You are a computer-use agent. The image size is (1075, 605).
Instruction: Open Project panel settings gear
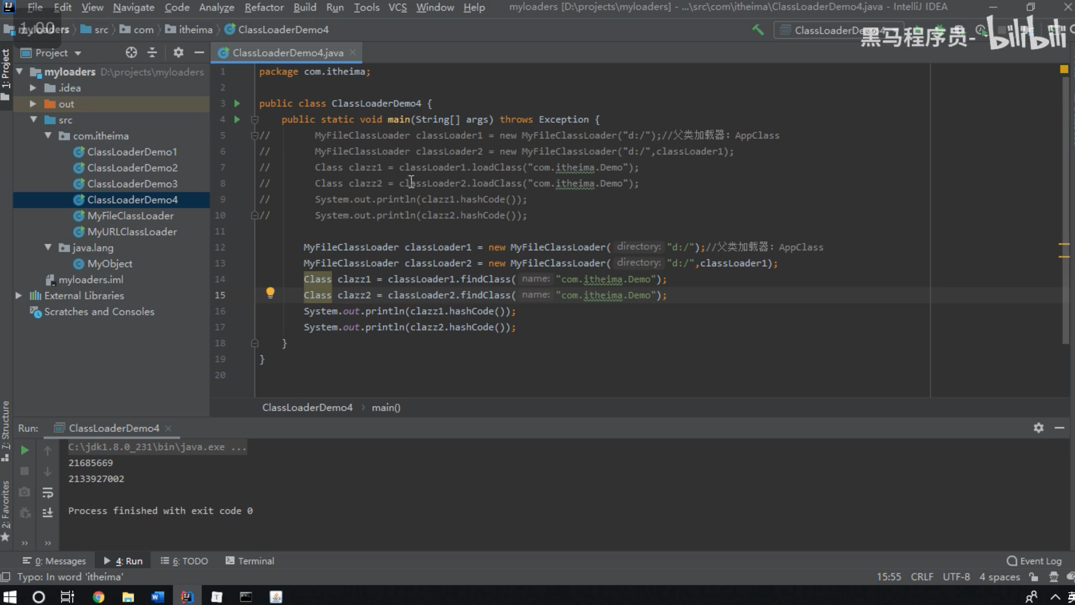tap(178, 53)
